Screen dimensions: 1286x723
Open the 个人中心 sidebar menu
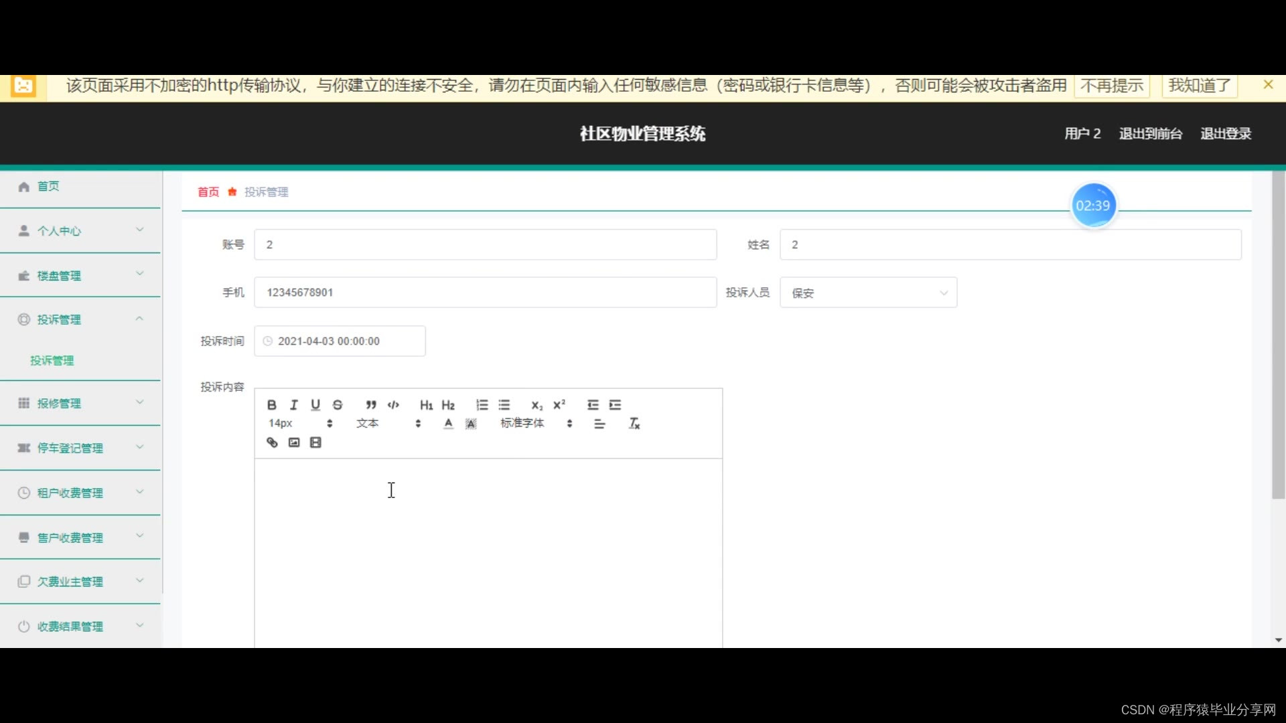point(80,231)
